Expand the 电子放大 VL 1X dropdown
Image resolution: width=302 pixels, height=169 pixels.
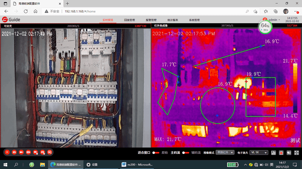(x=259, y=153)
